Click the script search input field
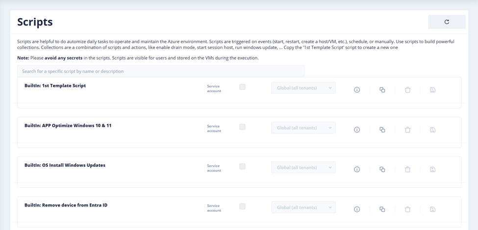This screenshot has width=478, height=230. pos(161,71)
